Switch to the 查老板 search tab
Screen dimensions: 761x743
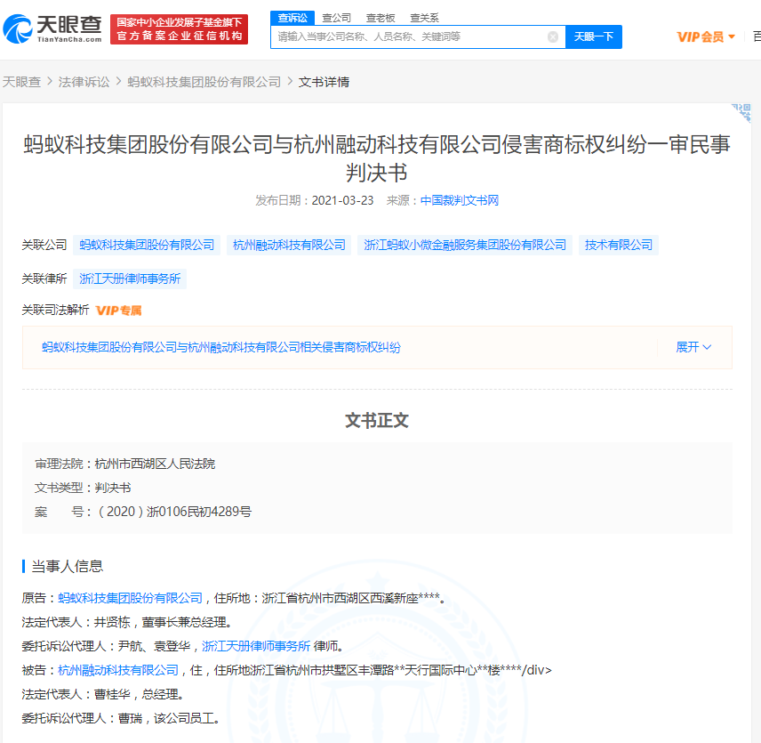pyautogui.click(x=380, y=18)
